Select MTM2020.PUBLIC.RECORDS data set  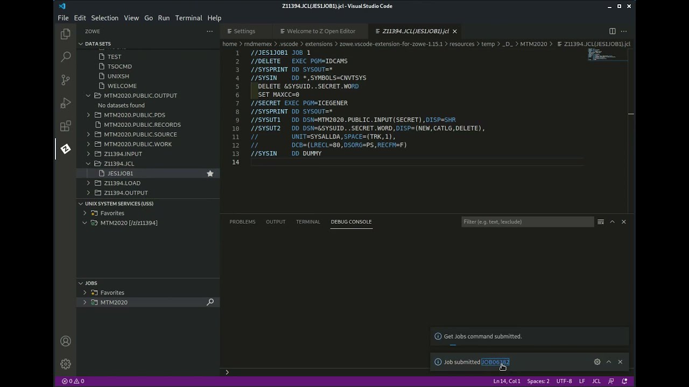point(142,125)
